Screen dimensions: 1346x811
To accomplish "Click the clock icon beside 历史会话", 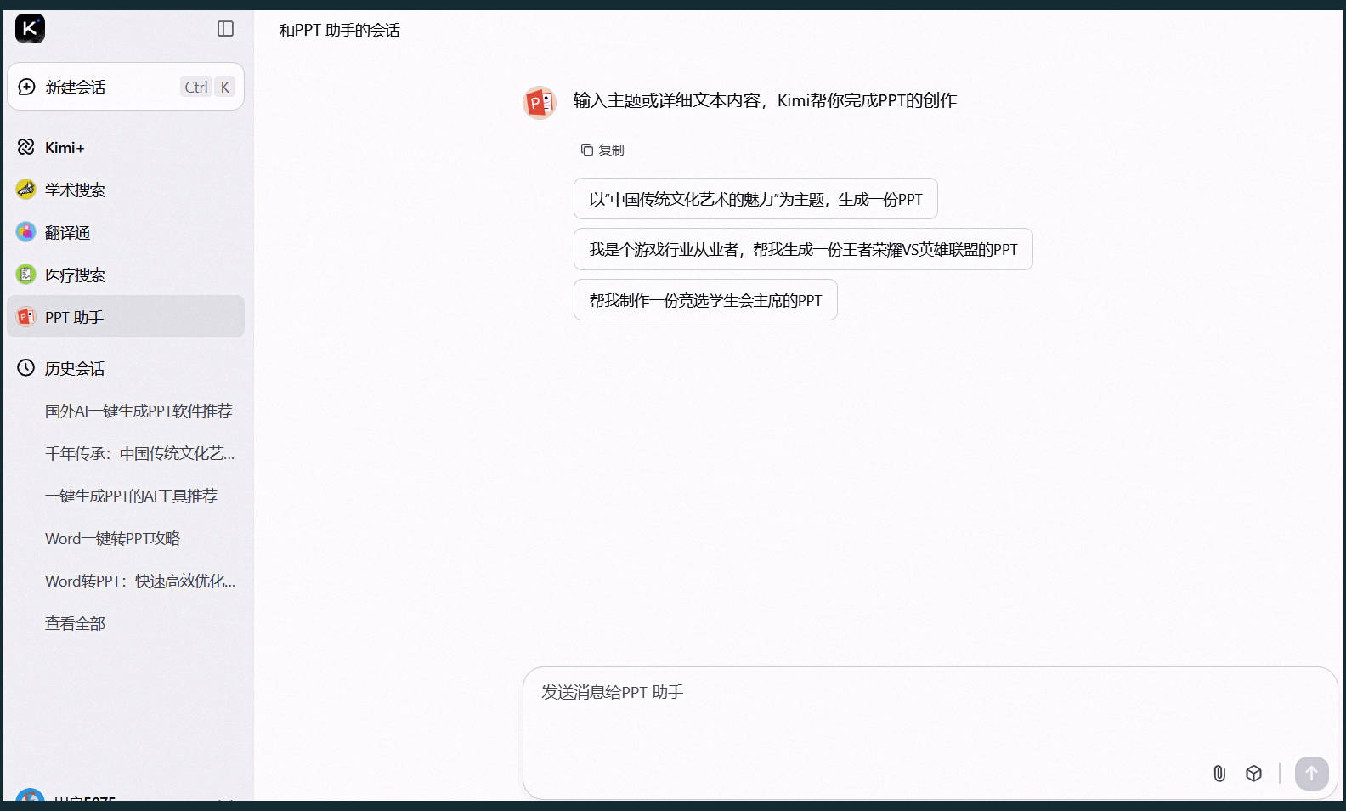I will coord(26,367).
